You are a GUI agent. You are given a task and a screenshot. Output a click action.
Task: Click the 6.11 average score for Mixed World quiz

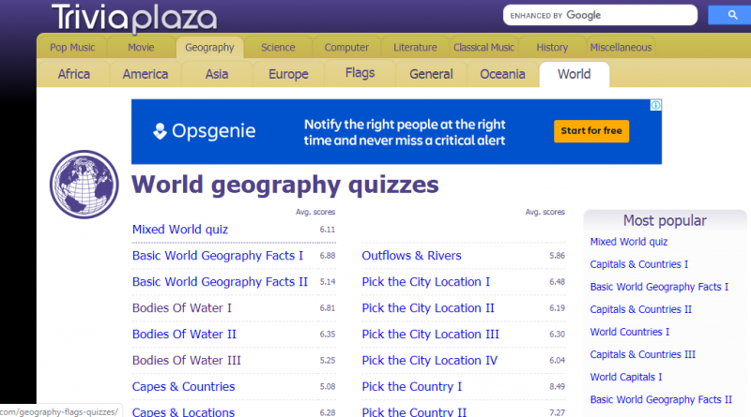point(328,230)
